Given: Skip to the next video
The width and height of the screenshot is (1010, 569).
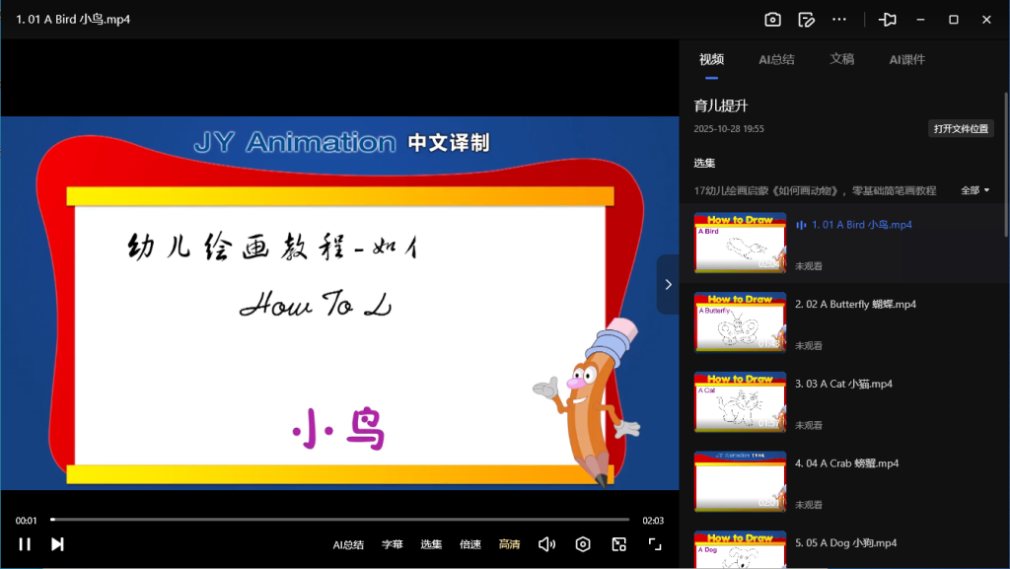Looking at the screenshot, I should tap(57, 543).
